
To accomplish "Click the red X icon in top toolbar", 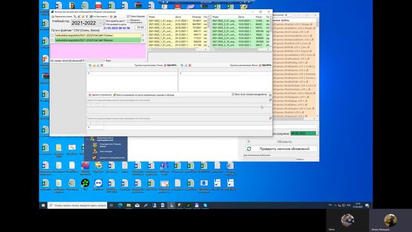I will pos(79,17).
